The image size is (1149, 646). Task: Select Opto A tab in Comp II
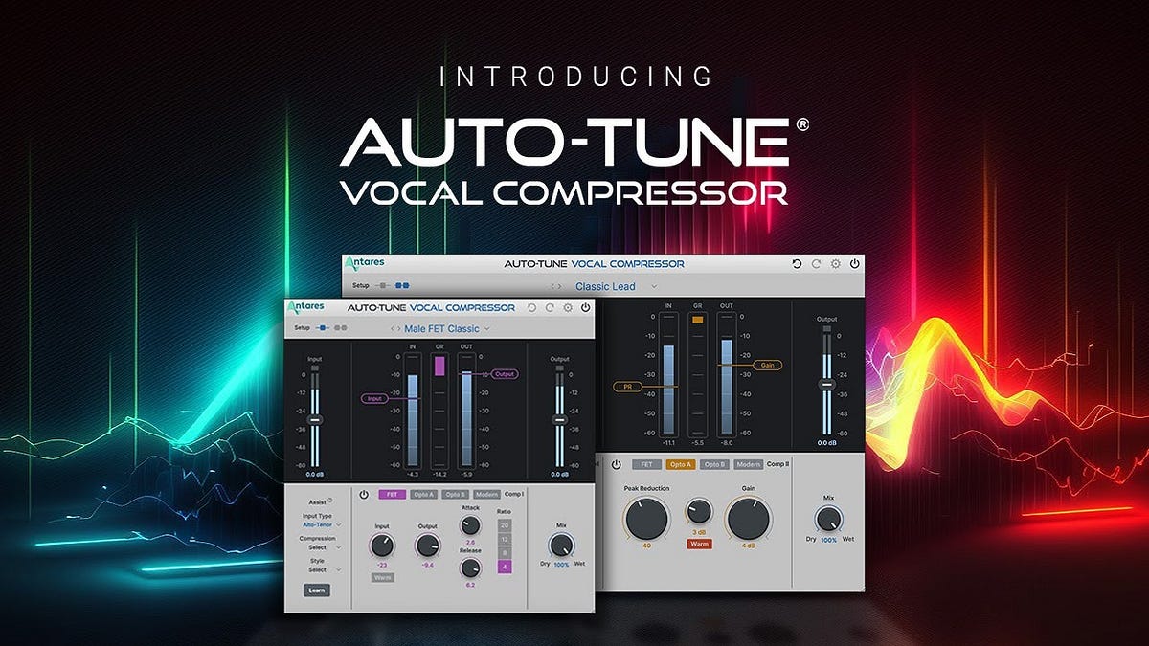click(x=681, y=464)
